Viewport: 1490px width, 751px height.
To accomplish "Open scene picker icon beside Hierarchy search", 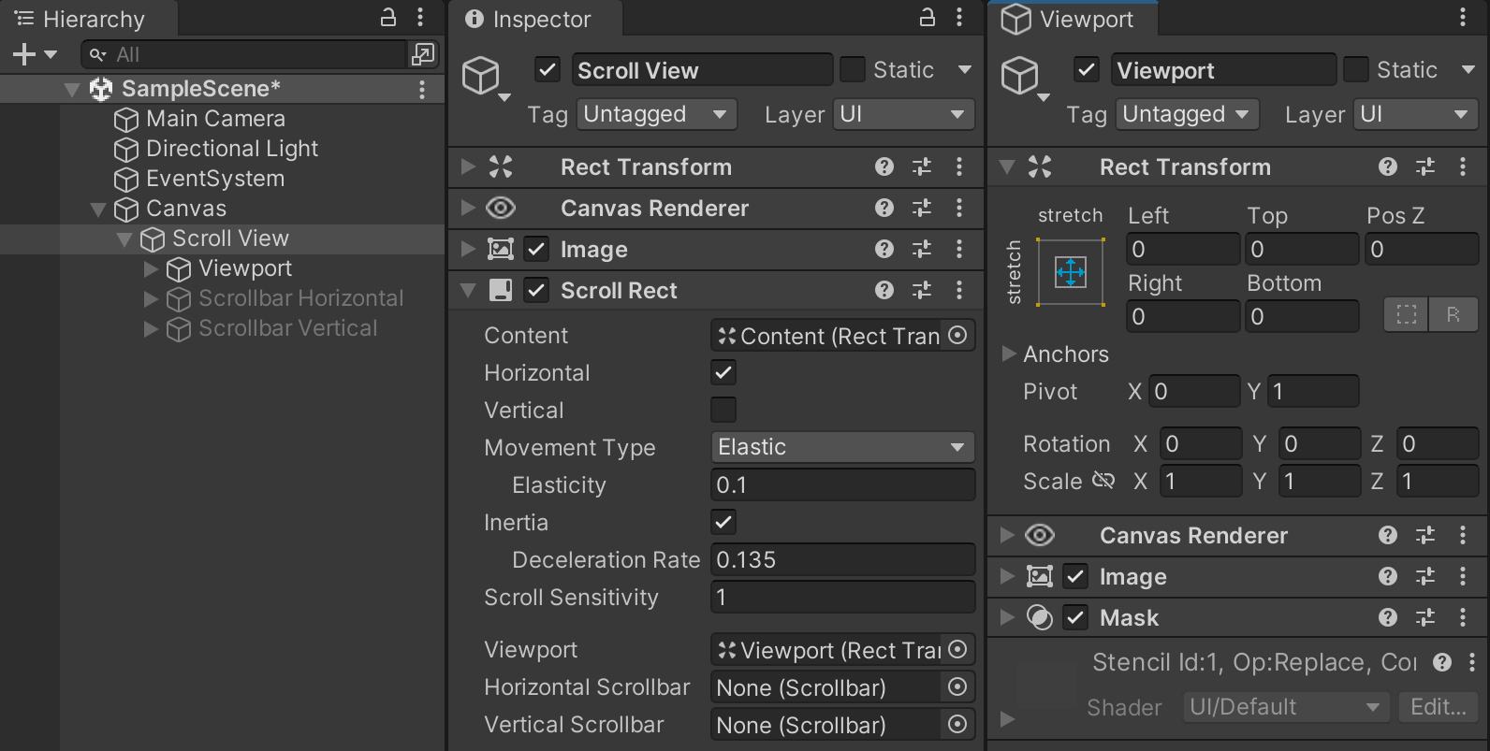I will [x=423, y=54].
